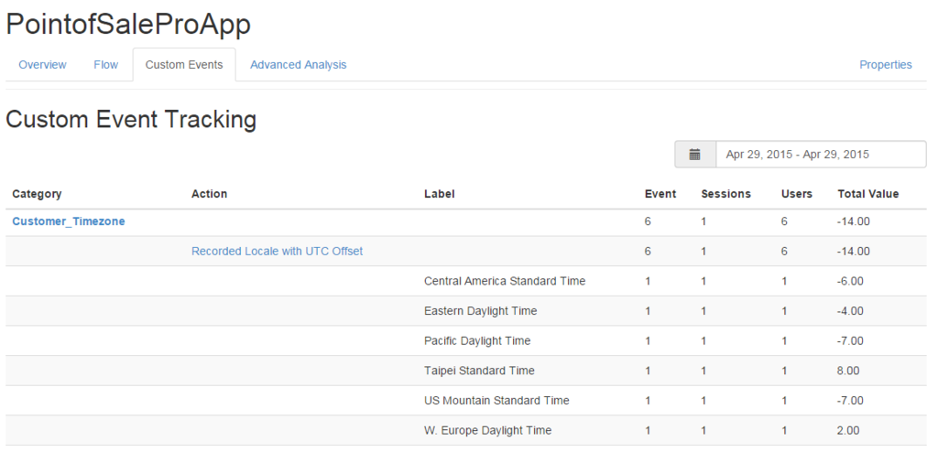Click the Category column header
This screenshot has height=452, width=938.
coord(37,194)
